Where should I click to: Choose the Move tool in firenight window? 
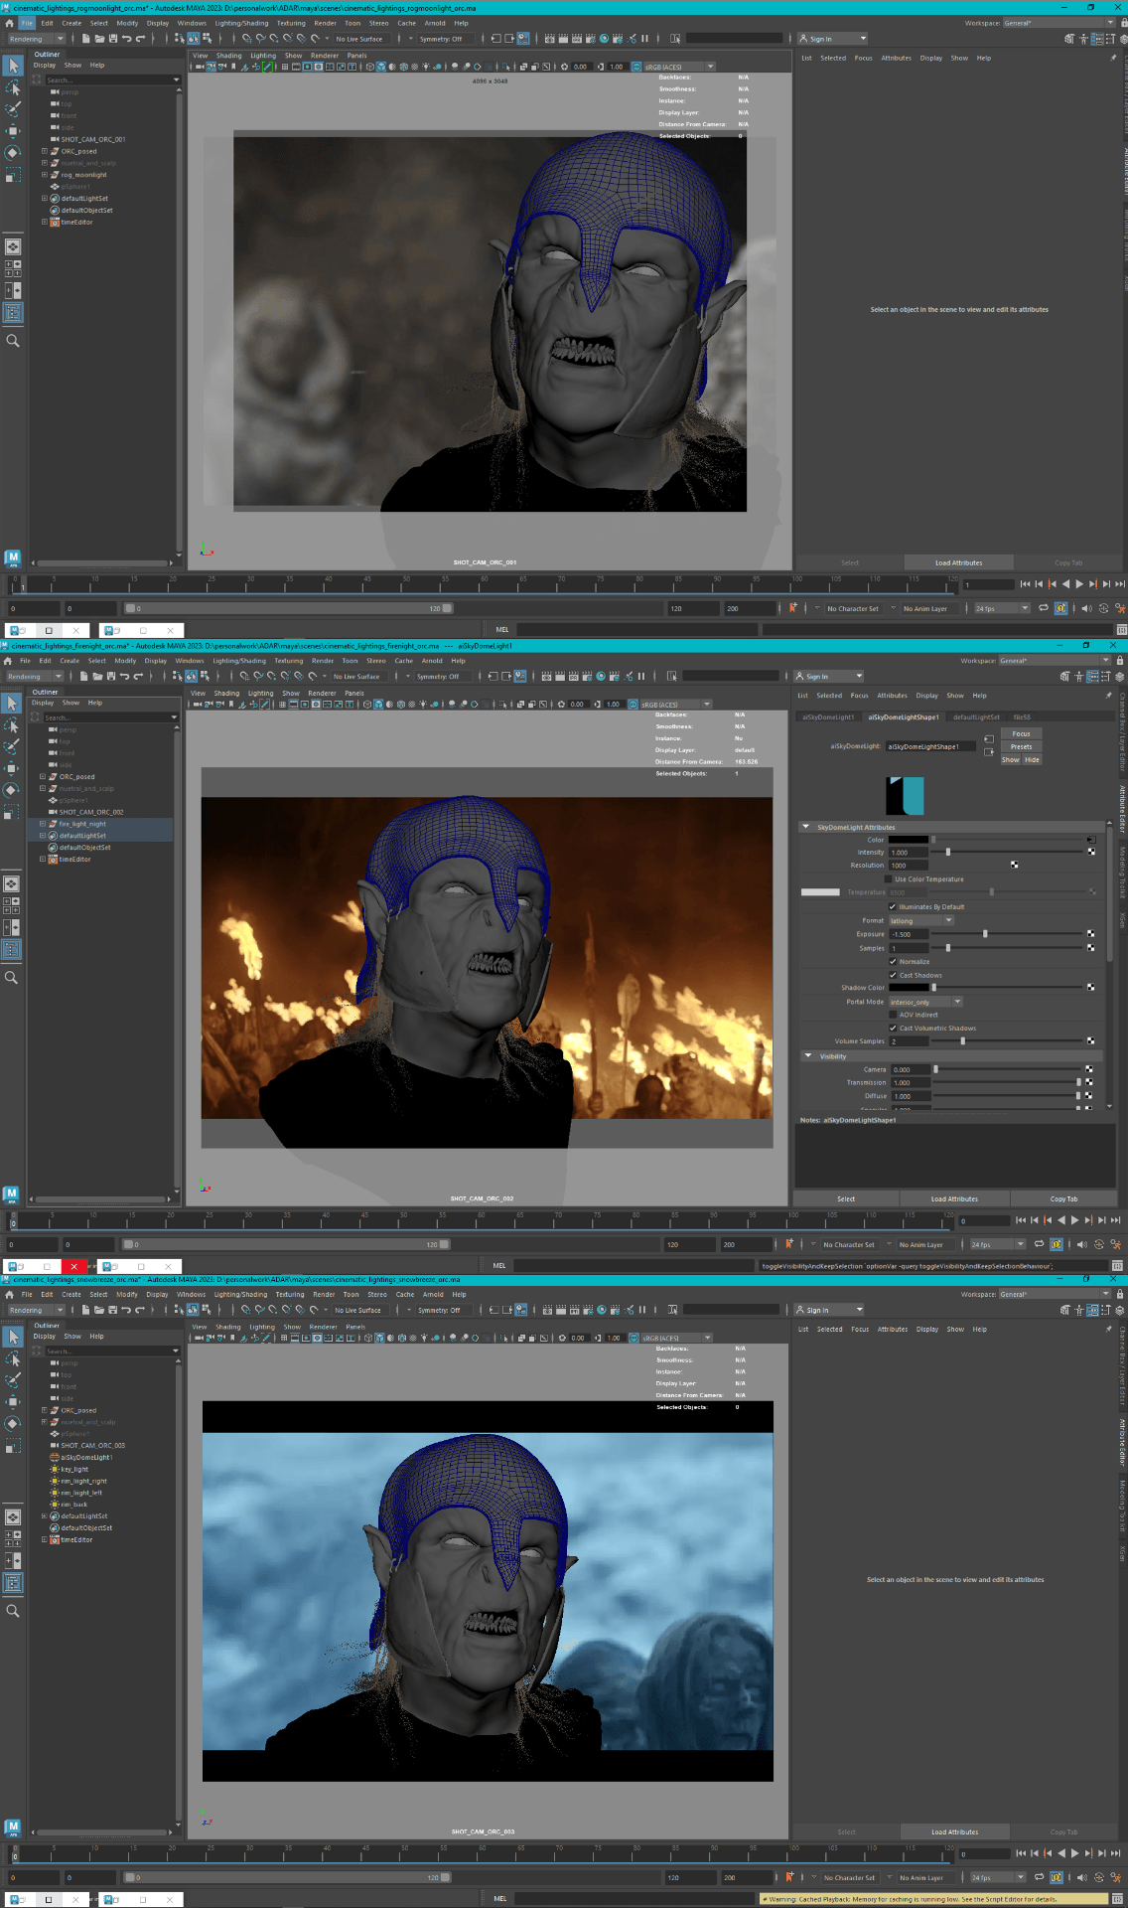pyautogui.click(x=13, y=768)
